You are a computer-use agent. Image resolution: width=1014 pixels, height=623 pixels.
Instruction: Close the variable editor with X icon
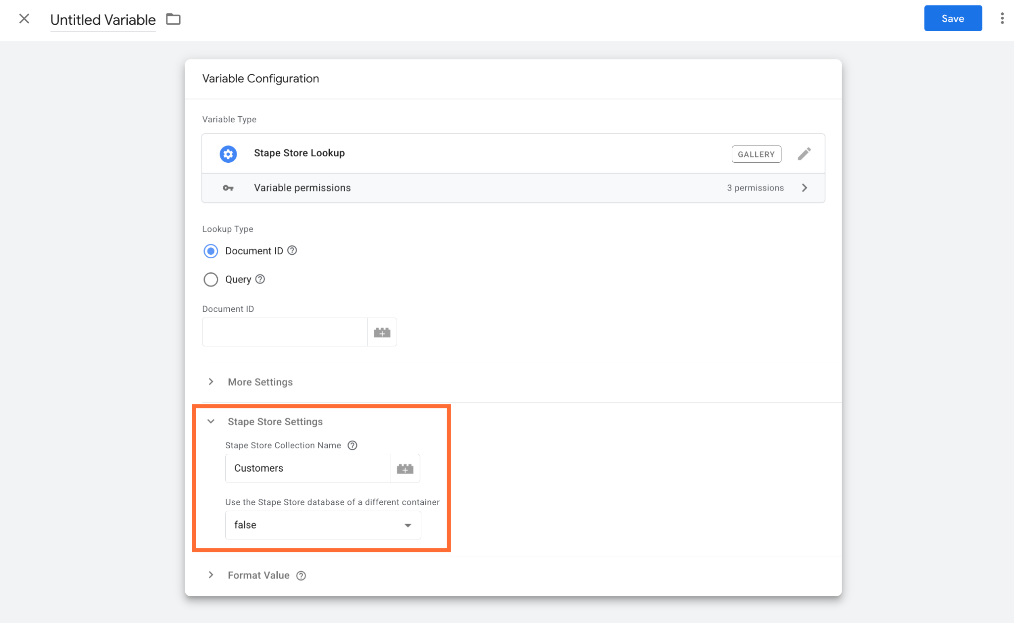[24, 19]
